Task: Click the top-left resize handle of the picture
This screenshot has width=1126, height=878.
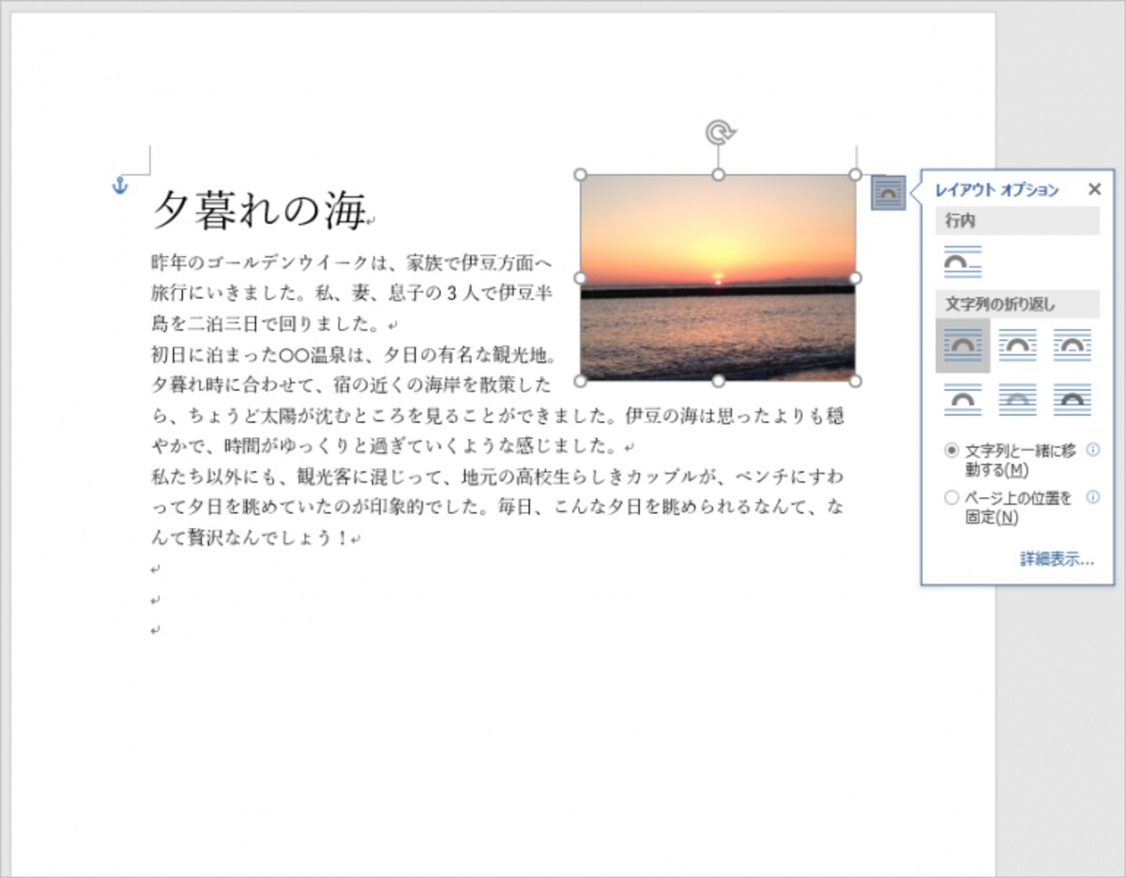Action: 580,174
